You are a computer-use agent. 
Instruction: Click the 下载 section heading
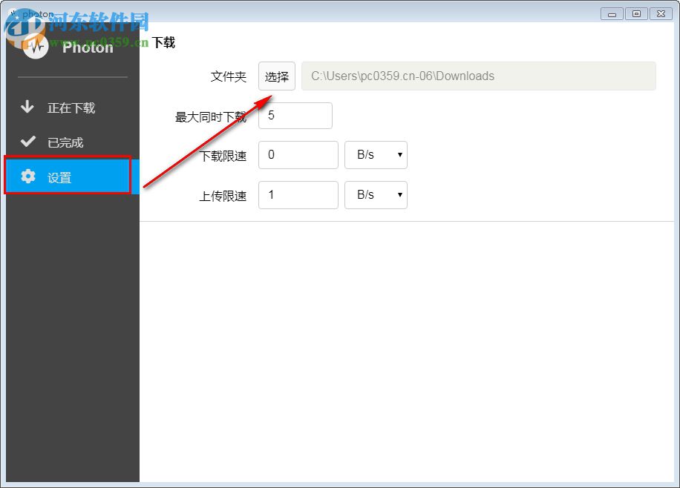(165, 42)
